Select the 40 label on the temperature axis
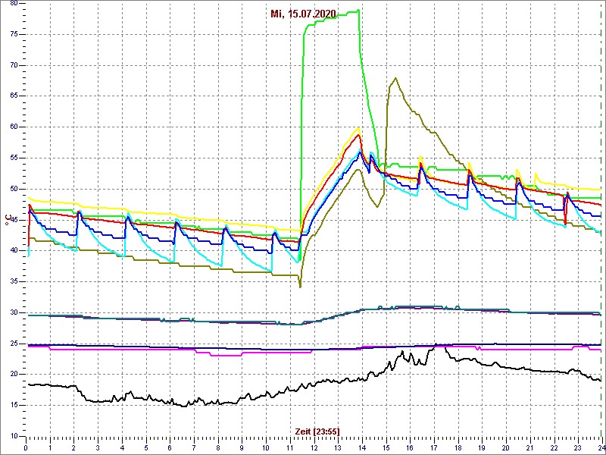Screen dimensions: 606x455 [14, 250]
